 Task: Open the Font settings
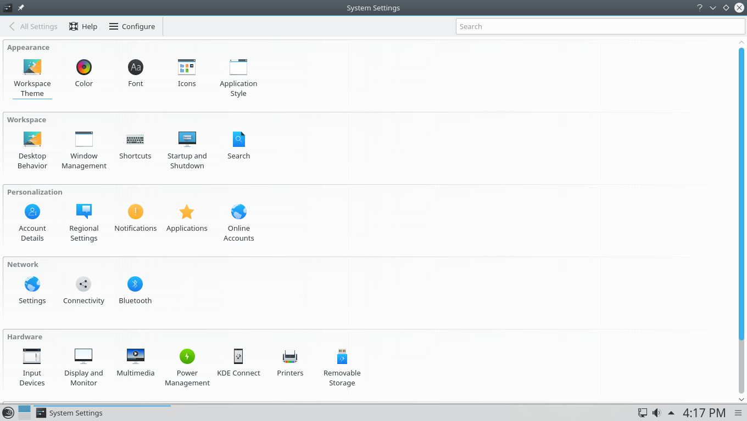(x=135, y=73)
